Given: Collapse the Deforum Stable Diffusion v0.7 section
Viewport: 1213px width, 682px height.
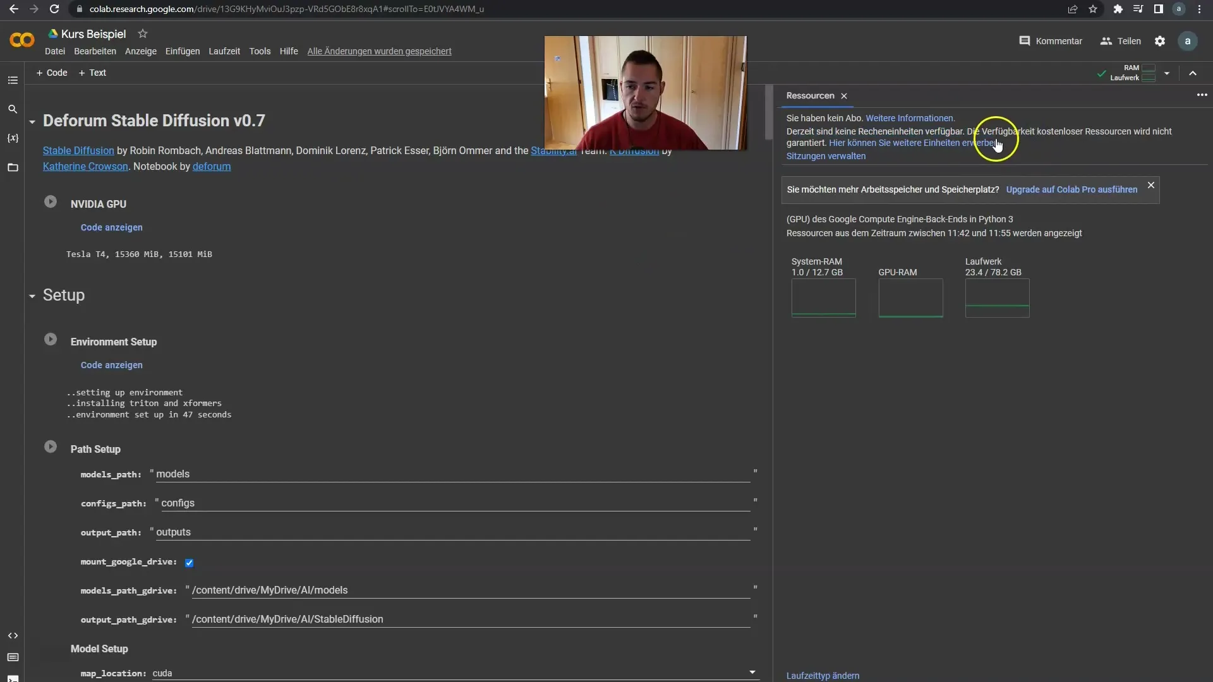Looking at the screenshot, I should (x=32, y=122).
